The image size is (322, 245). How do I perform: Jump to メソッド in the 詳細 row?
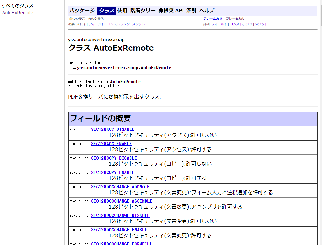point(261,24)
